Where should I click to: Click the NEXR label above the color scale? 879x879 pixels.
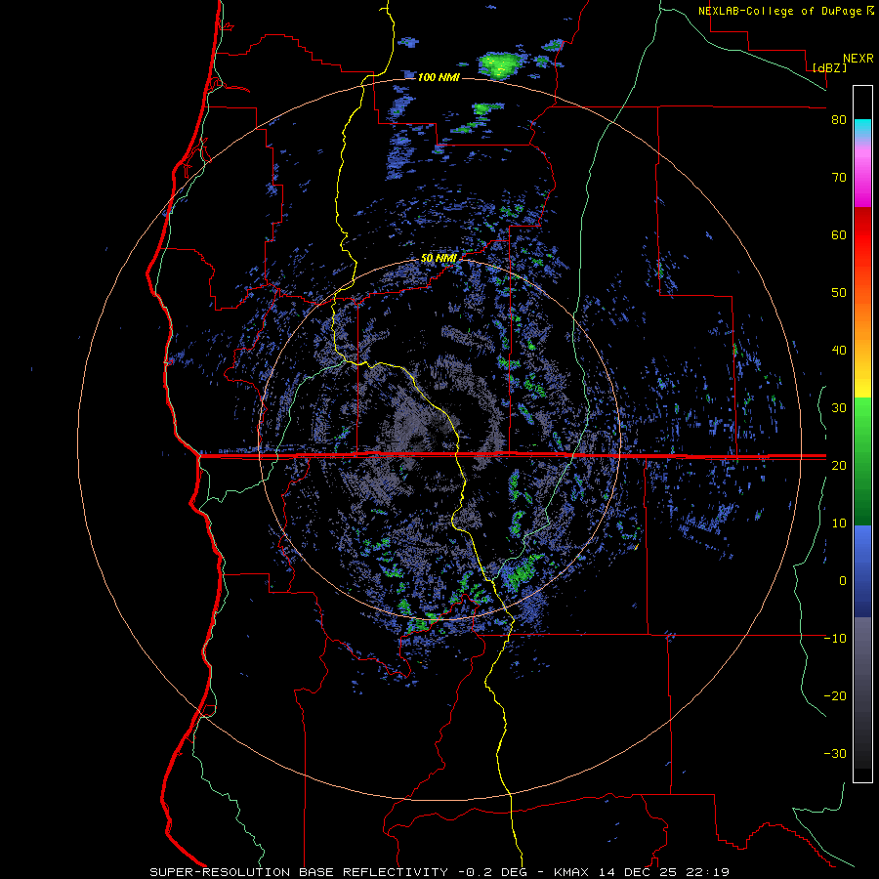[x=858, y=58]
